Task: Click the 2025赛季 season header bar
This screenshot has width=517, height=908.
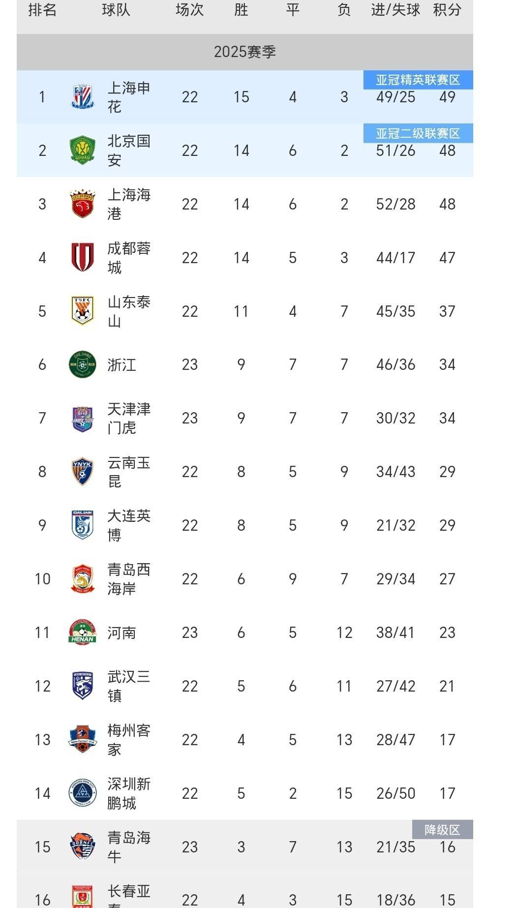Action: pyautogui.click(x=245, y=52)
